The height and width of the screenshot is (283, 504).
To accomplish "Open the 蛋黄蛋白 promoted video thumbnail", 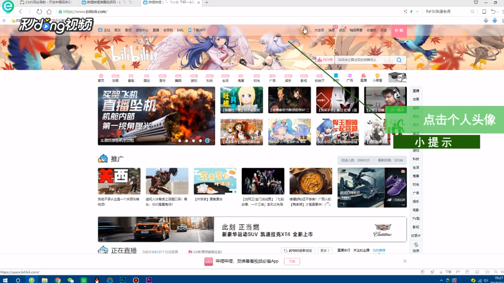I will [215, 181].
